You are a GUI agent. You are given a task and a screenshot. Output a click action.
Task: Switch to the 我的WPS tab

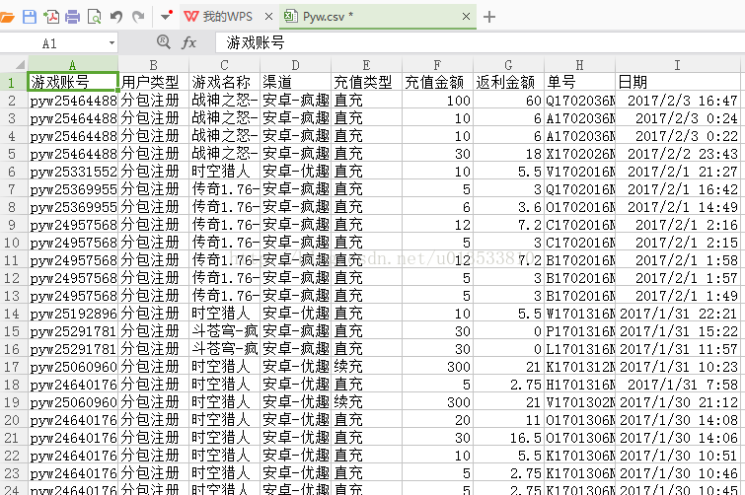click(225, 17)
